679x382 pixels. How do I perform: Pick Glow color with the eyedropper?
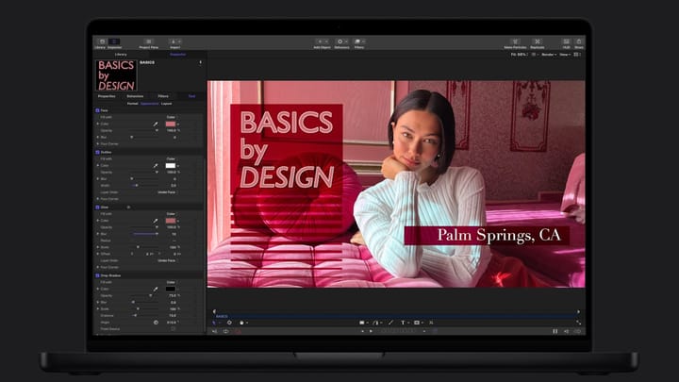coord(155,221)
